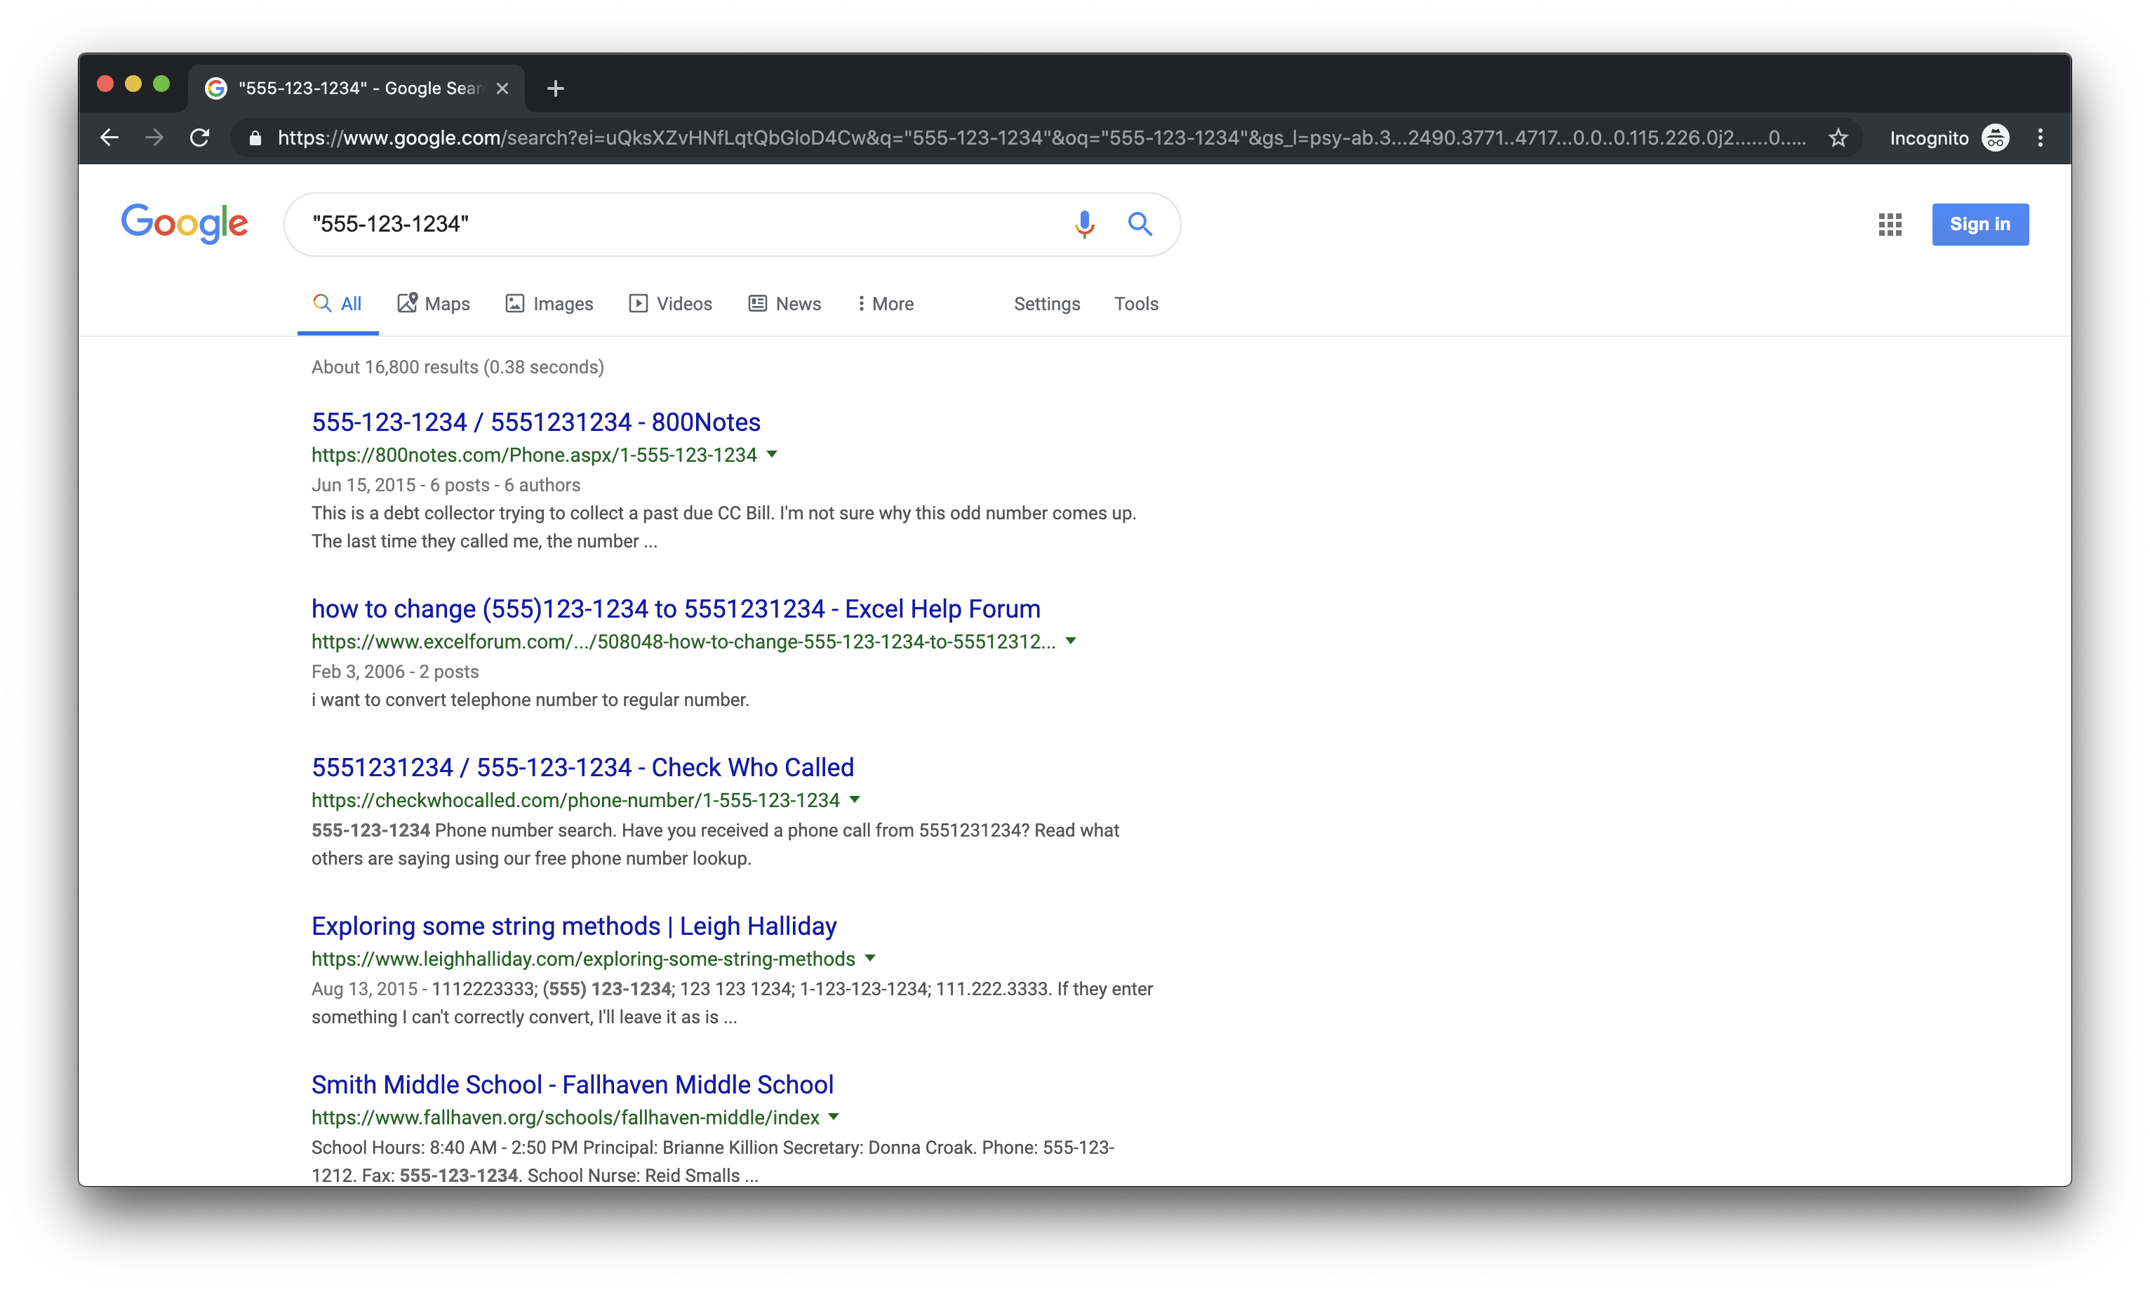
Task: Open Chrome three-dot menu
Action: pos(2040,138)
